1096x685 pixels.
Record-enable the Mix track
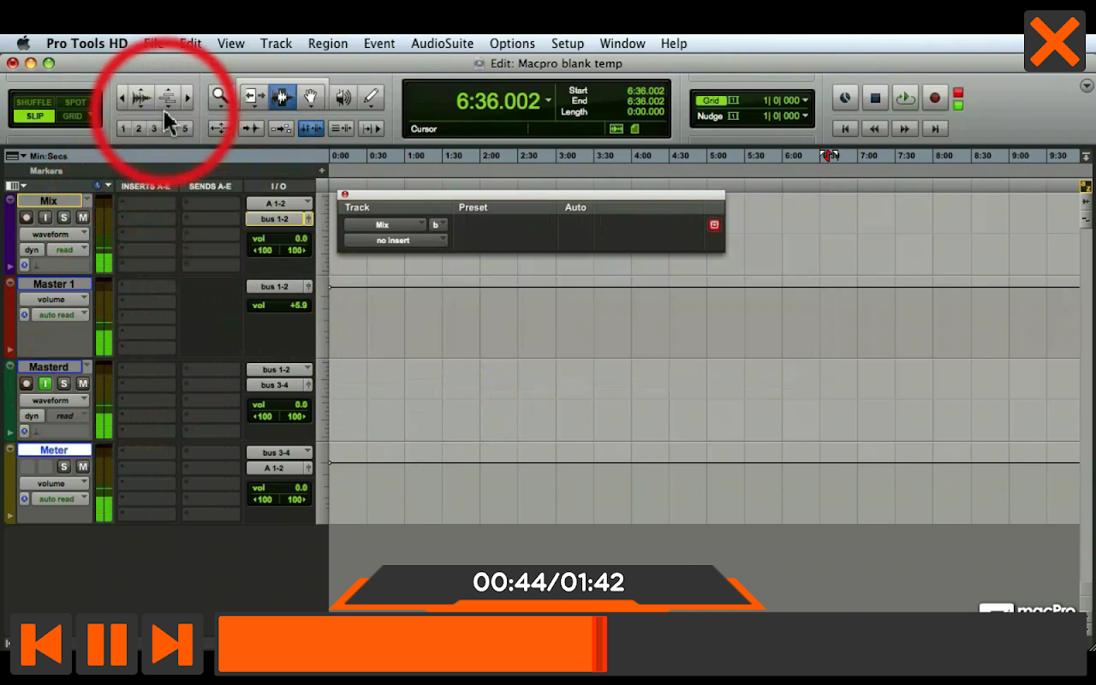(x=27, y=217)
